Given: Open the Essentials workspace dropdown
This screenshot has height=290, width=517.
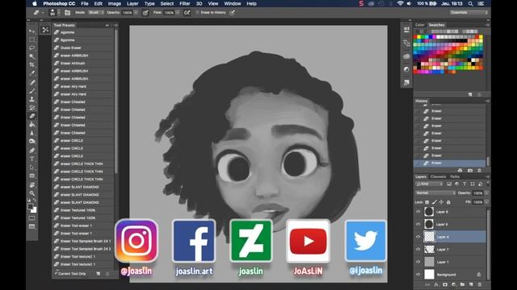Looking at the screenshot, I should 469,13.
